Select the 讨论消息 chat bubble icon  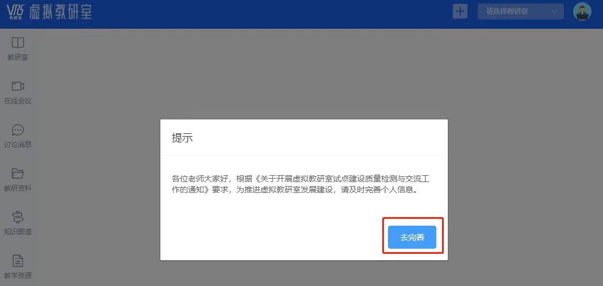click(18, 130)
